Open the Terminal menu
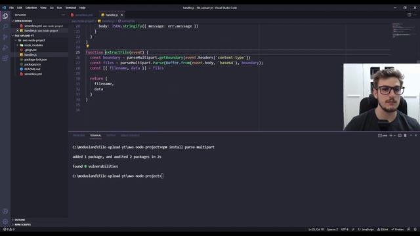Image resolution: width=420 pixels, height=236 pixels. [71, 8]
